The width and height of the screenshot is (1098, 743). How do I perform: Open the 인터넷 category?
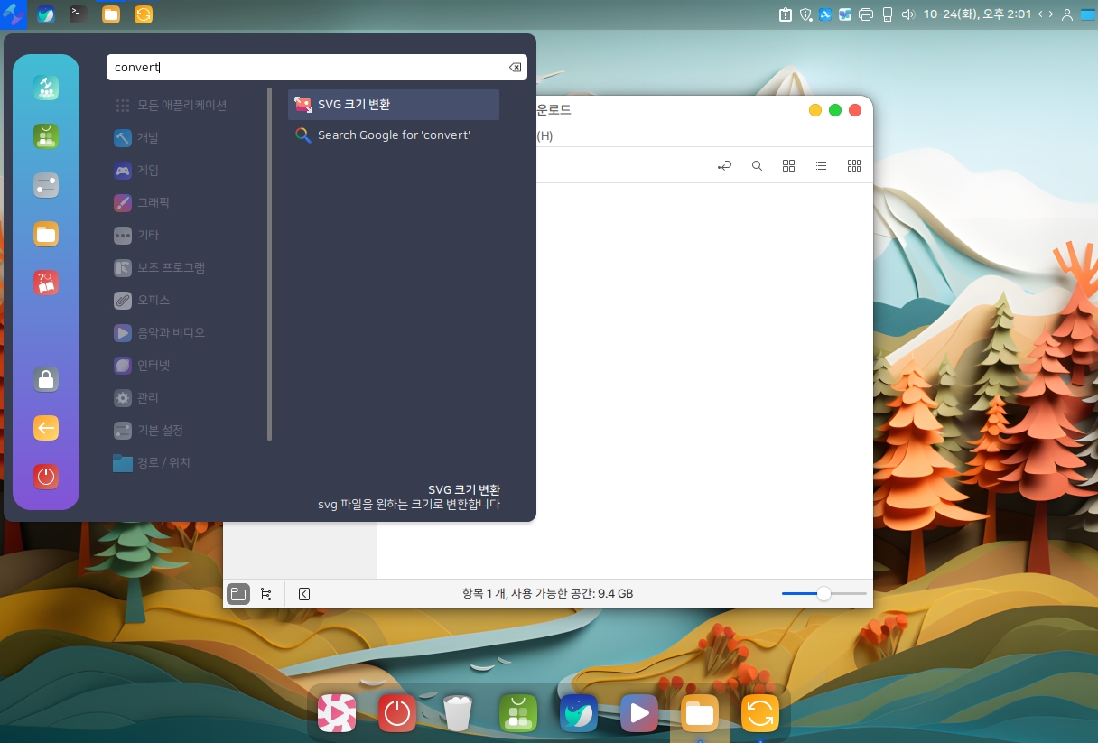(153, 365)
